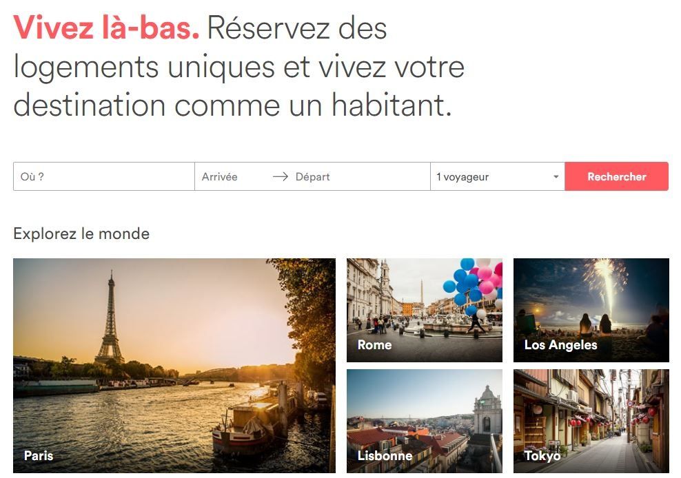Expand the guest count dropdown arrow

556,177
